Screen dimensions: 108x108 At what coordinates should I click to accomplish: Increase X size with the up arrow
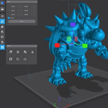21,6
